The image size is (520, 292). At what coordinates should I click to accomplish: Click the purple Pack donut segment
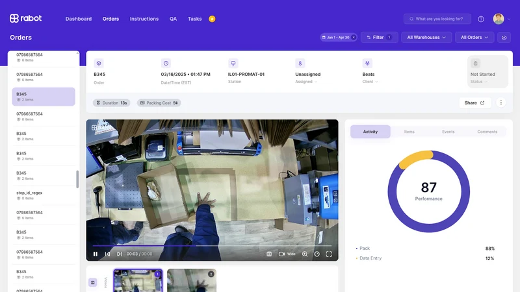(429, 228)
